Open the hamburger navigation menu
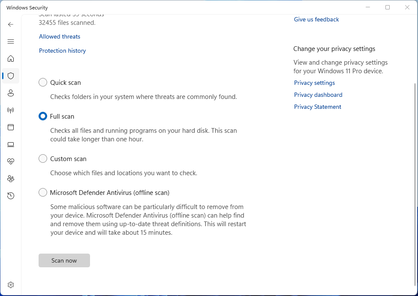 click(x=11, y=42)
